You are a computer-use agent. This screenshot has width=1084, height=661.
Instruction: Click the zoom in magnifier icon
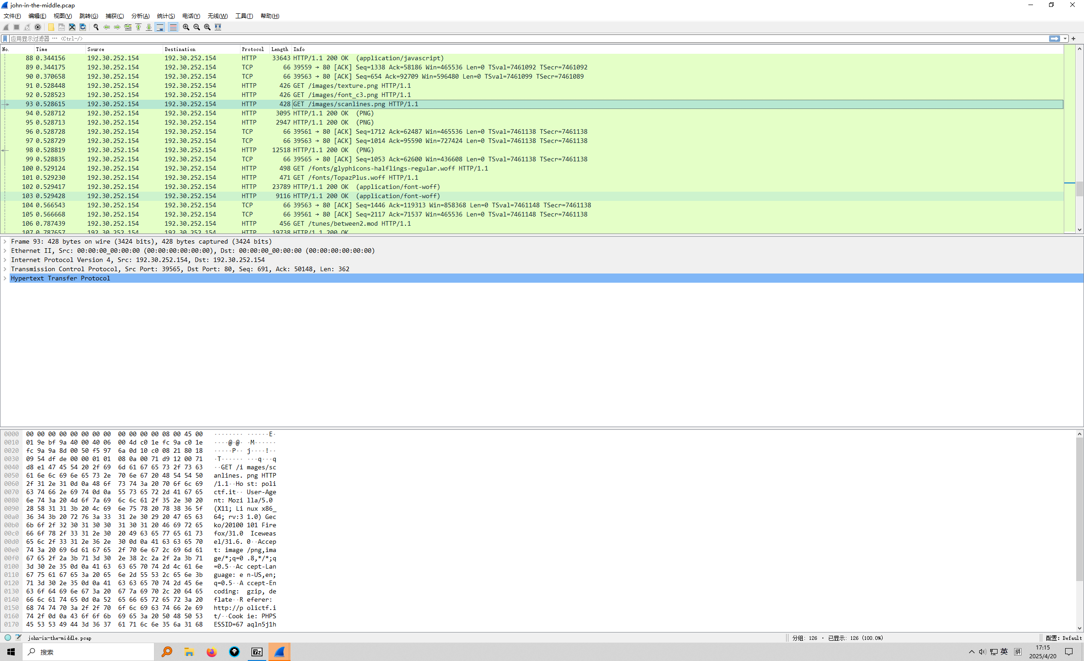point(186,27)
